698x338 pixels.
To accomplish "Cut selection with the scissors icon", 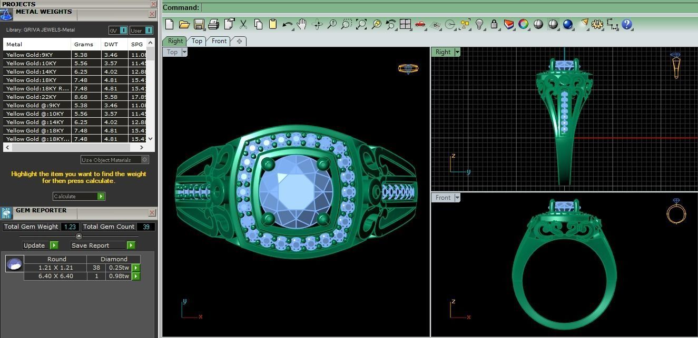I will pos(243,24).
